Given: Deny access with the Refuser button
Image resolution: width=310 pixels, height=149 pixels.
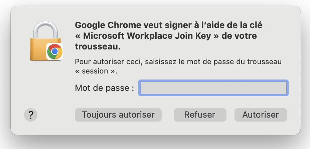Looking at the screenshot, I should [x=200, y=115].
